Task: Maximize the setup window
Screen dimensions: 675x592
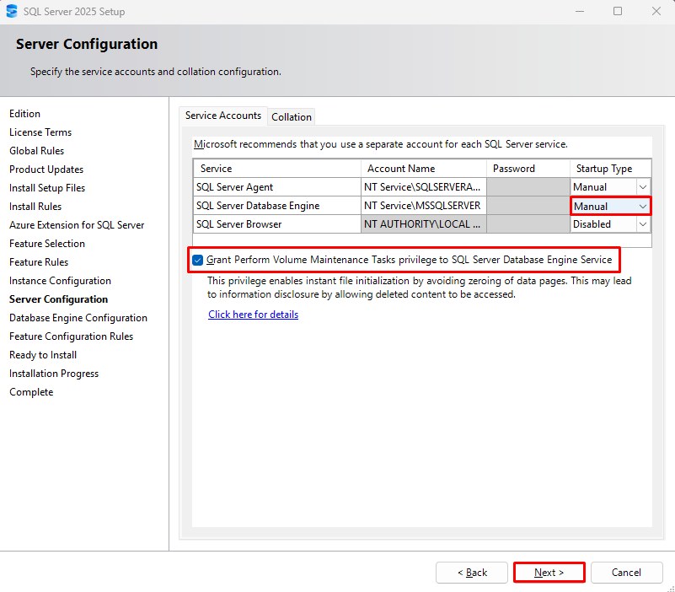Action: 618,11
